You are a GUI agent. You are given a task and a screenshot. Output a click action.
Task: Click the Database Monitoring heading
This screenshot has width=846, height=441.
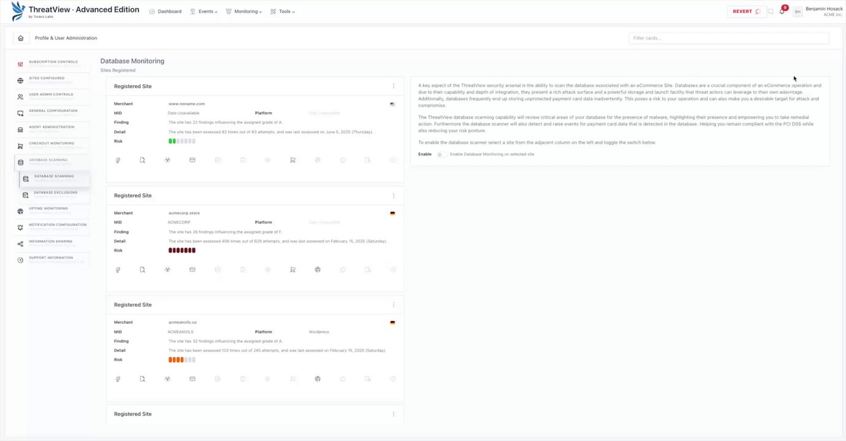132,61
